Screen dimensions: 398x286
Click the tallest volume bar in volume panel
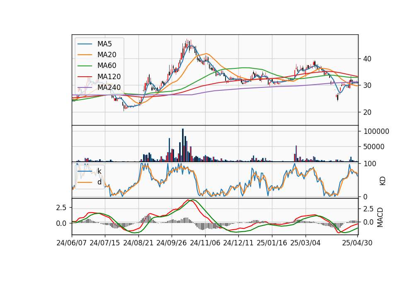(x=183, y=145)
